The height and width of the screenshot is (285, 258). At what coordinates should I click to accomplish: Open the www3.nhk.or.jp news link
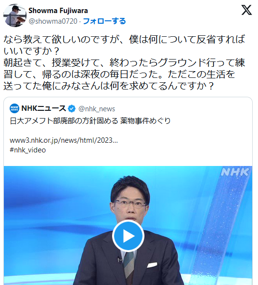[x=64, y=140]
